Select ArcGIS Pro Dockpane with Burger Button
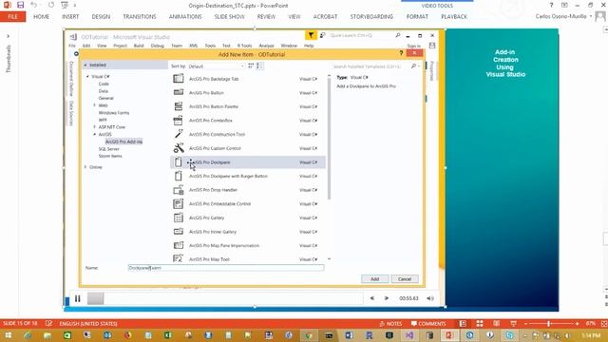 (248, 176)
